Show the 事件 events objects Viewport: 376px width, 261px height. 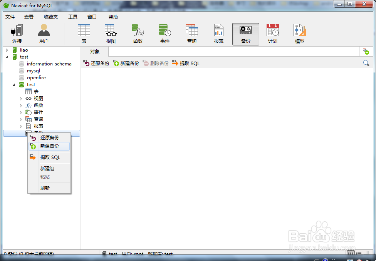(165, 34)
